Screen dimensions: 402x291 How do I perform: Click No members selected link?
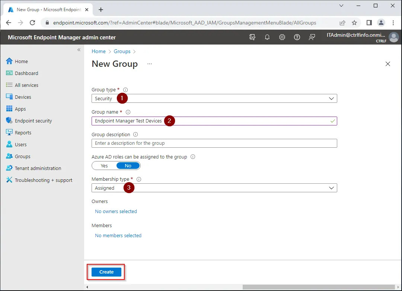118,236
